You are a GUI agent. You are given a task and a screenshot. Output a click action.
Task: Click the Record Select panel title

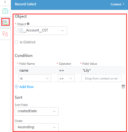coord(25,4)
